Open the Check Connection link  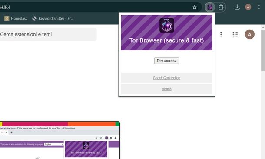166,78
